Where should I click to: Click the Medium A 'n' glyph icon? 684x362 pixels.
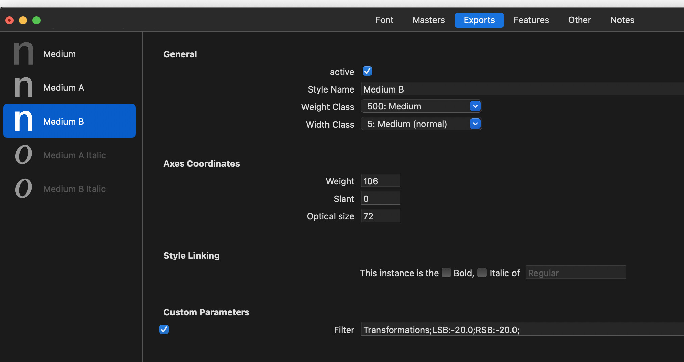[x=24, y=87]
